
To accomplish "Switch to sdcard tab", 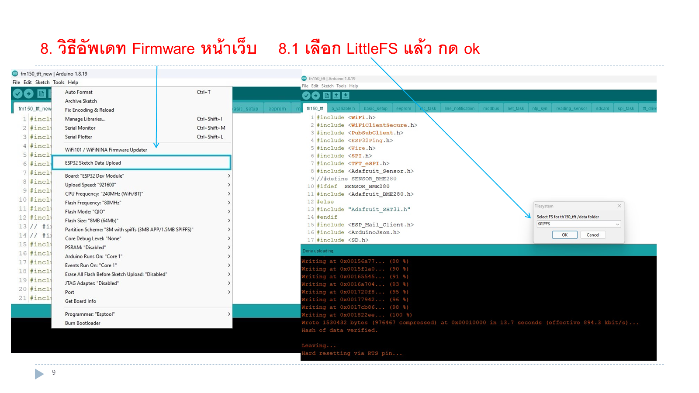I will [x=602, y=108].
